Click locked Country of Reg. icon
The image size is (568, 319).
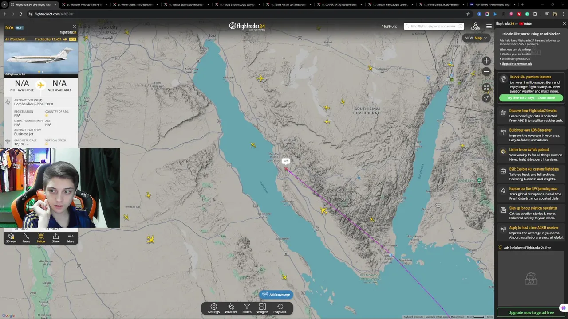(47, 115)
